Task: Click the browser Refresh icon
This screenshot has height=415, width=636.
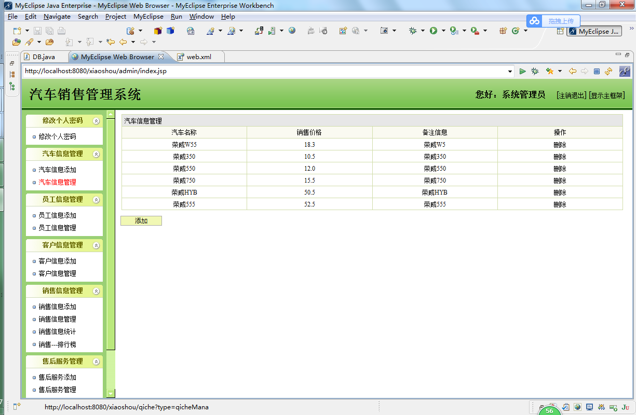Action: coord(608,71)
